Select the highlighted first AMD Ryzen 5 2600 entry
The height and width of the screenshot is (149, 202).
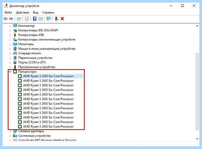pos(48,76)
